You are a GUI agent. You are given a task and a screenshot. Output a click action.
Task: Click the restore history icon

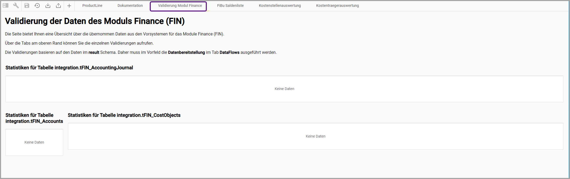click(x=37, y=6)
